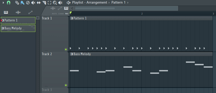This screenshot has width=216, height=93.
Task: Select the Playback speaker tool
Action: (60, 3)
